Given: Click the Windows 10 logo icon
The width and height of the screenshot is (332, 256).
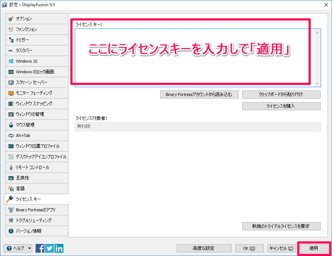Looking at the screenshot, I should 11,62.
